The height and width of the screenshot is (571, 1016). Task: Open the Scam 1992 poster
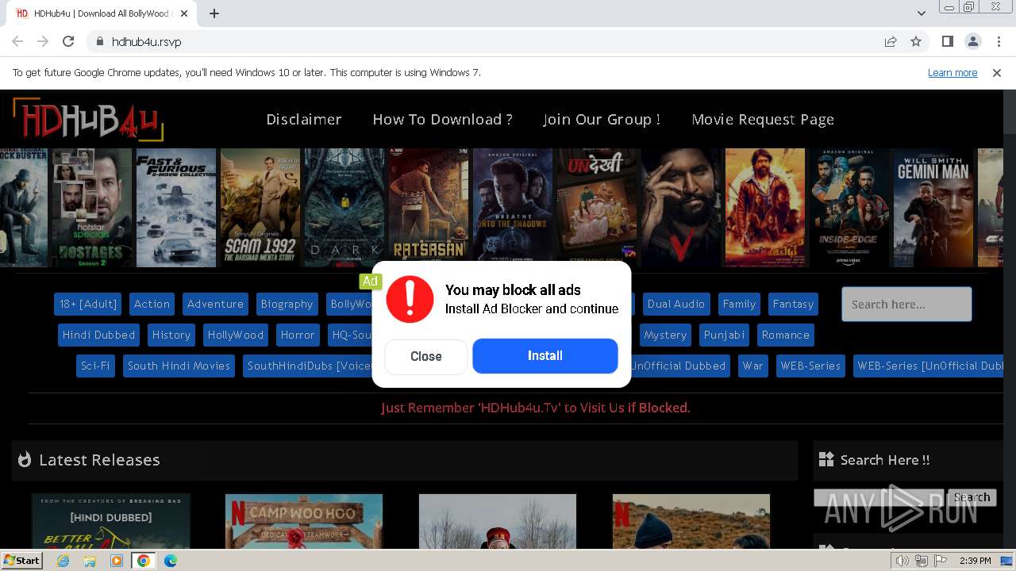(260, 207)
